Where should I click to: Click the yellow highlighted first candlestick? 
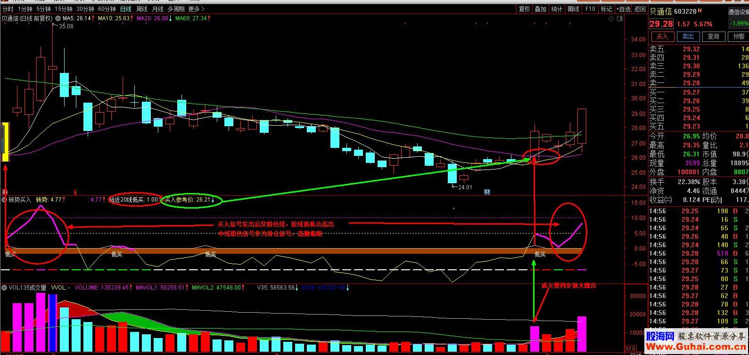[6, 142]
